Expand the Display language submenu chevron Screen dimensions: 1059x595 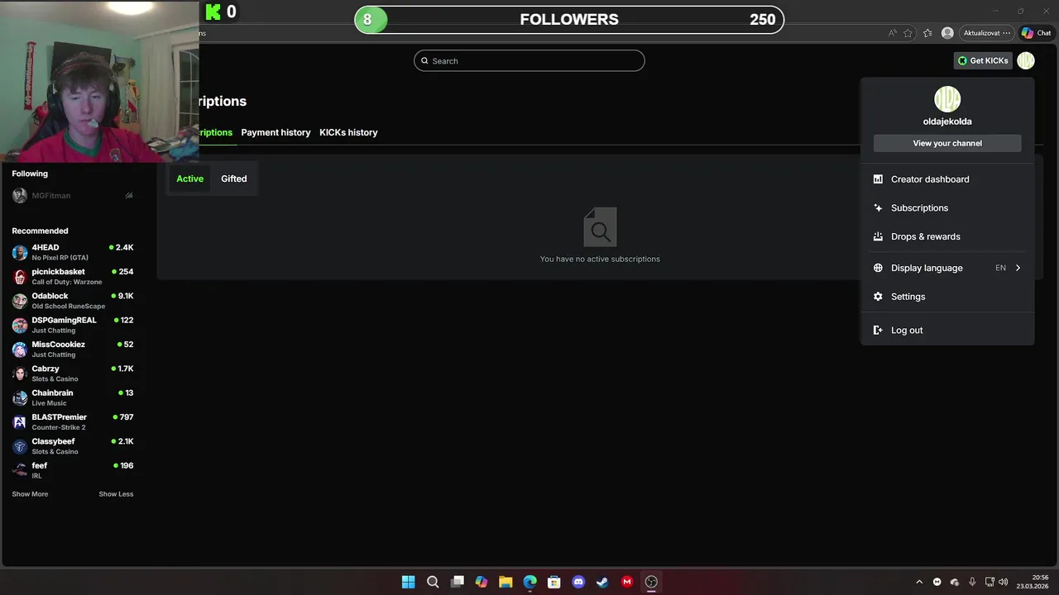tap(1018, 268)
